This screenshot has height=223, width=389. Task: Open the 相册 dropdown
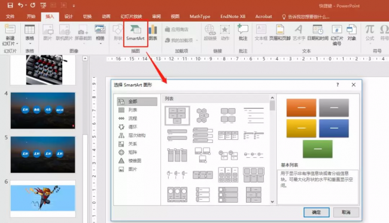(x=100, y=33)
